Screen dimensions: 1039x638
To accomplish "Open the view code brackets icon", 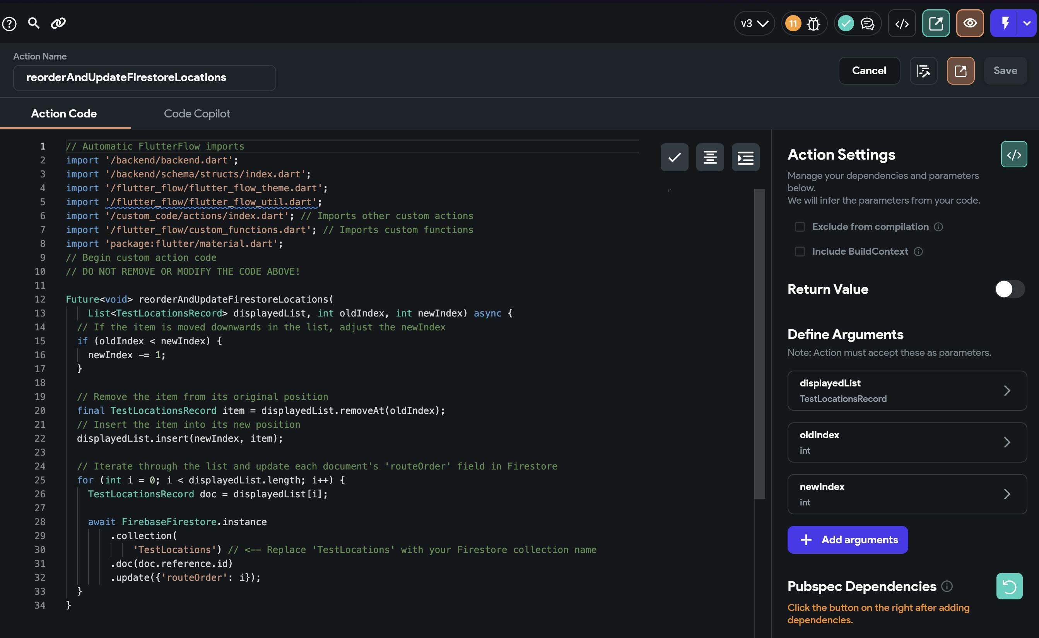I will coord(902,24).
